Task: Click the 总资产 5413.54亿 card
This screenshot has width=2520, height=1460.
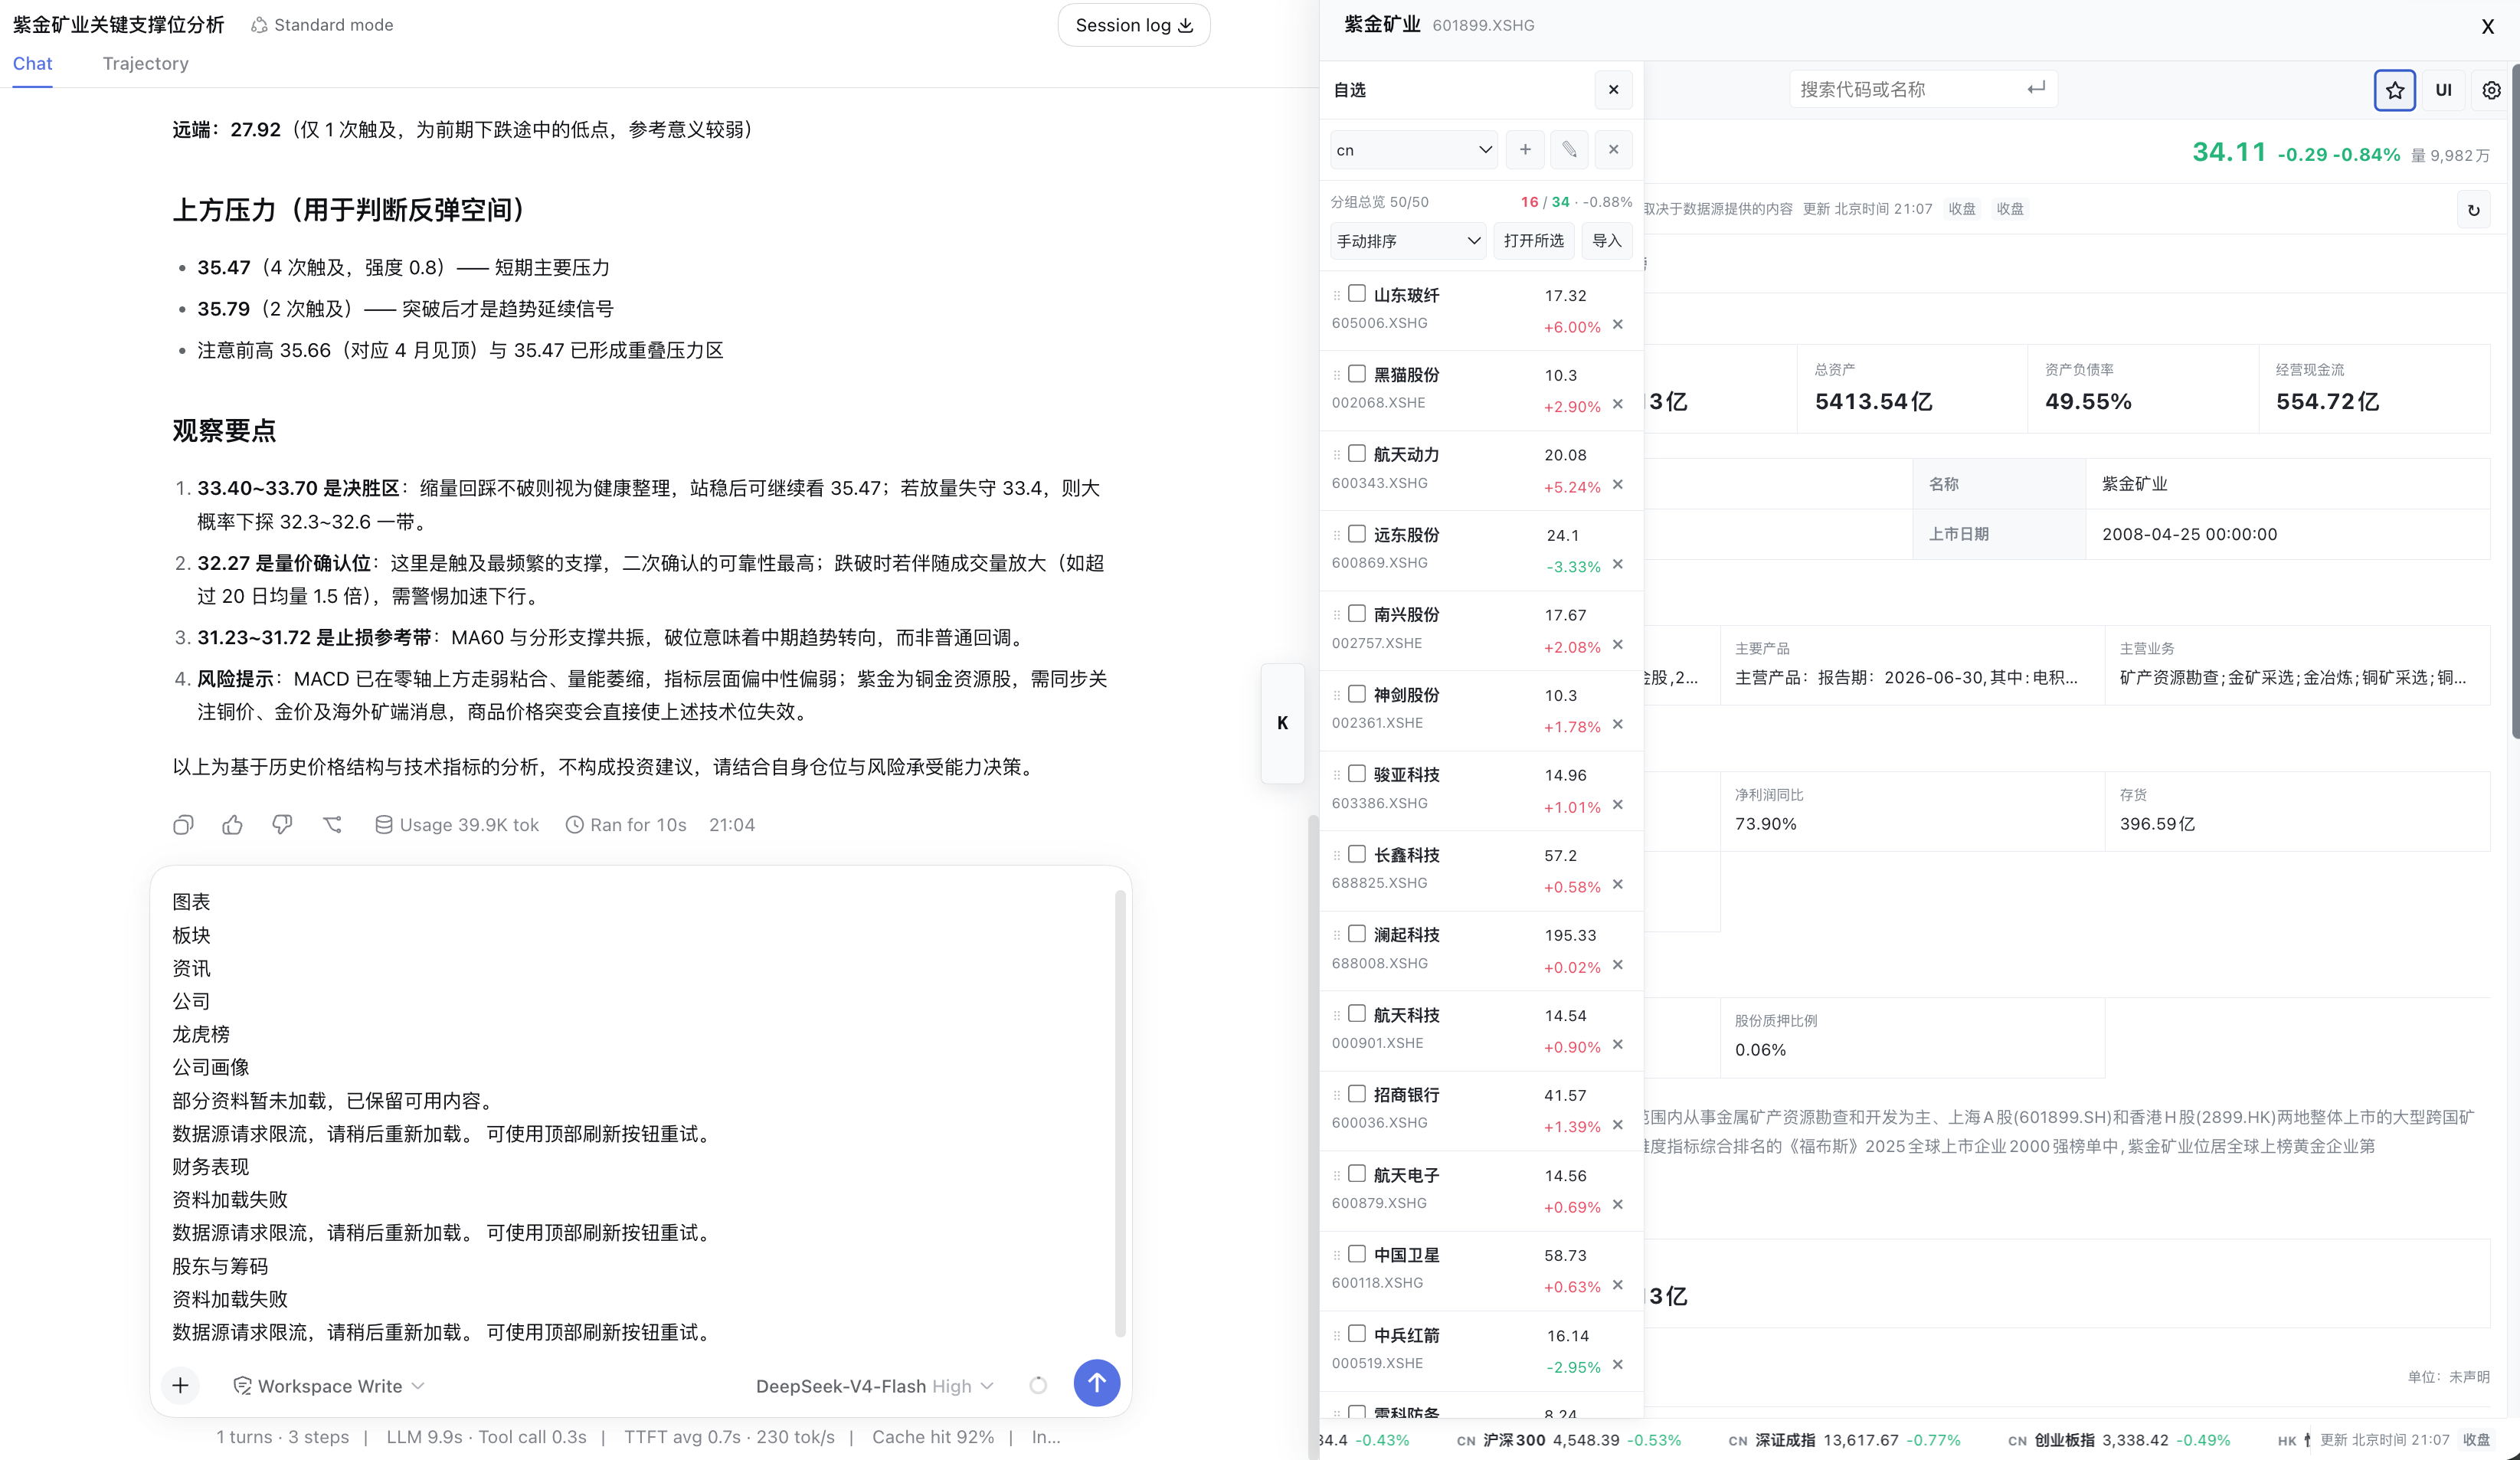Action: tap(1912, 389)
